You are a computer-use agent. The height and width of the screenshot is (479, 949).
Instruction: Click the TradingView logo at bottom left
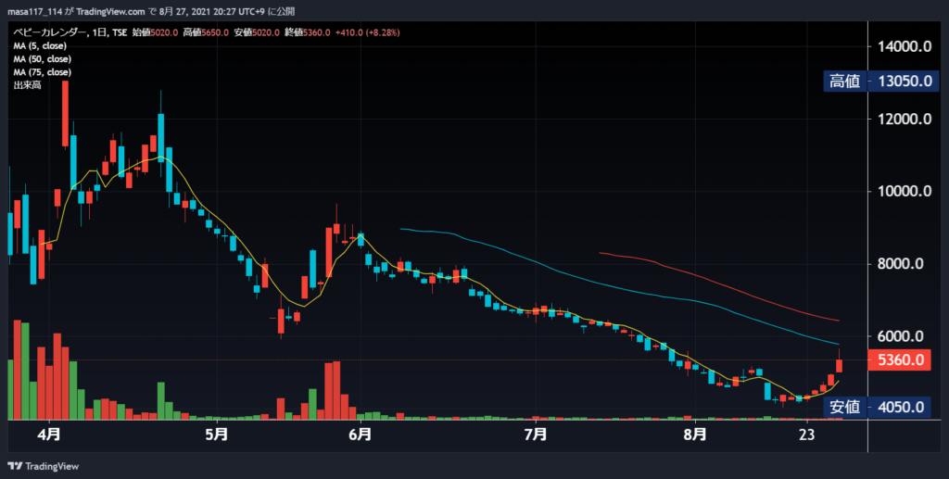(43, 466)
